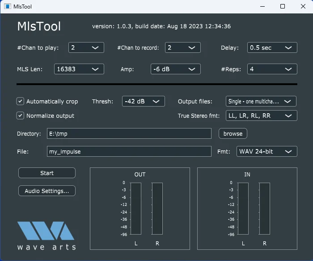Click the MlsTool app icon in title bar
Image resolution: width=313 pixels, height=261 pixels.
[x=8, y=6]
